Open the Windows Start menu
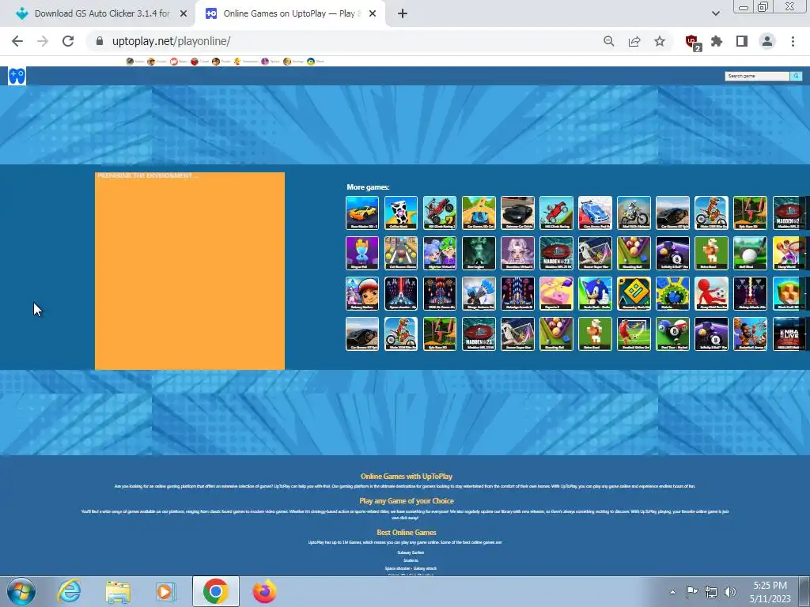This screenshot has height=607, width=810. point(21,591)
